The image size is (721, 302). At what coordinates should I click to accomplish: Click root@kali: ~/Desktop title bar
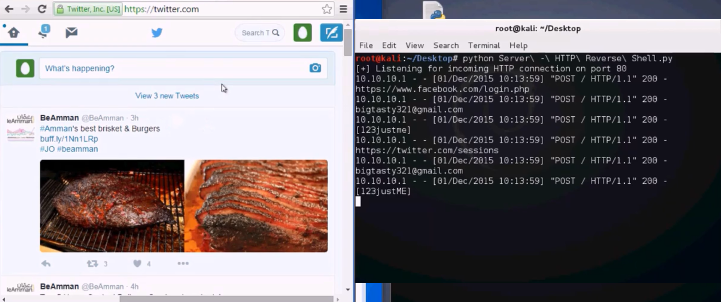point(538,28)
